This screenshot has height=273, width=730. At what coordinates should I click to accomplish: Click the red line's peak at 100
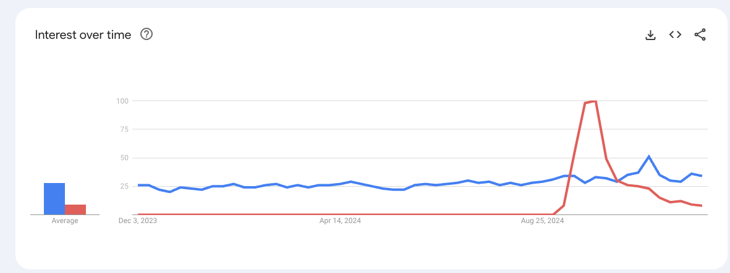tap(595, 101)
